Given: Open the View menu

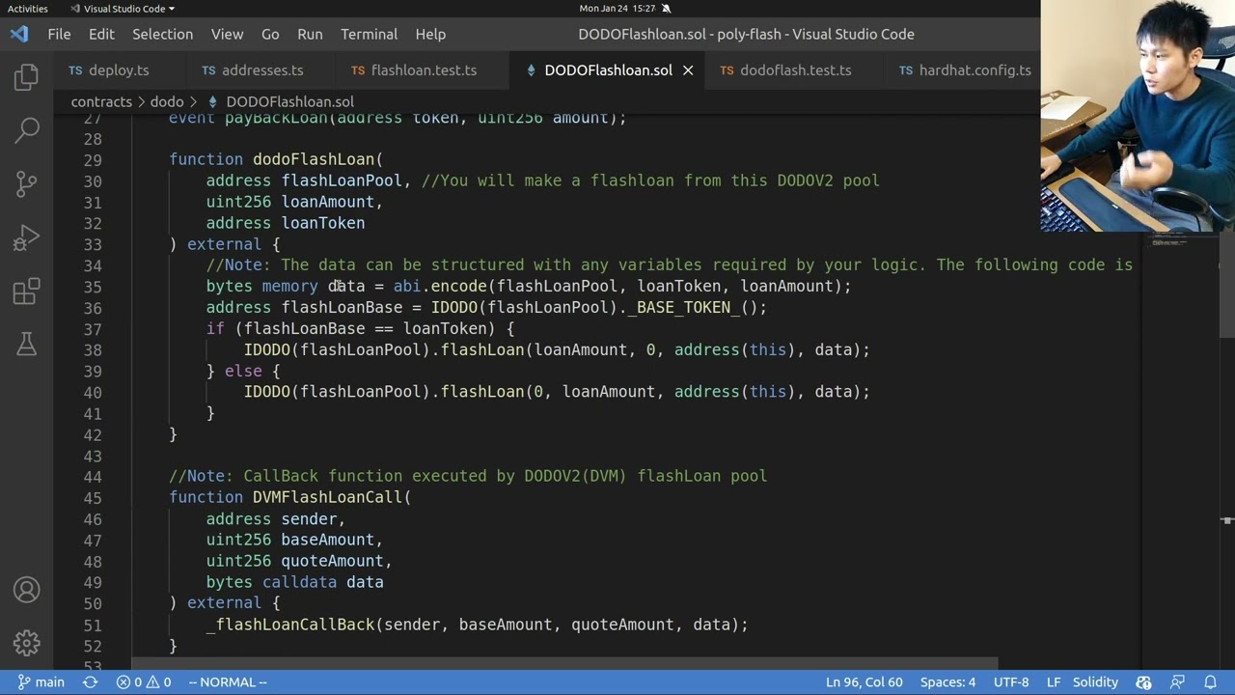Looking at the screenshot, I should (227, 34).
